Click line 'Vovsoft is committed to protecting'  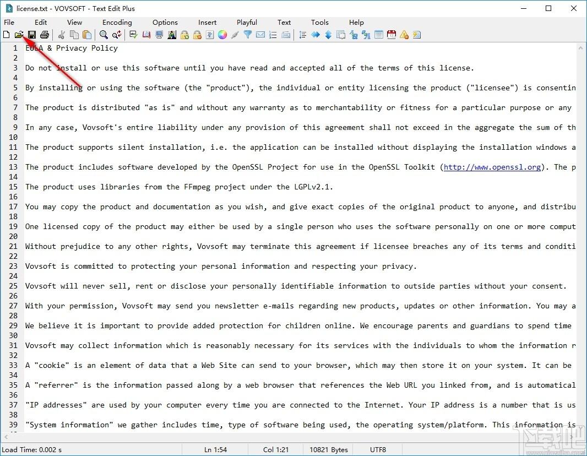pos(221,266)
